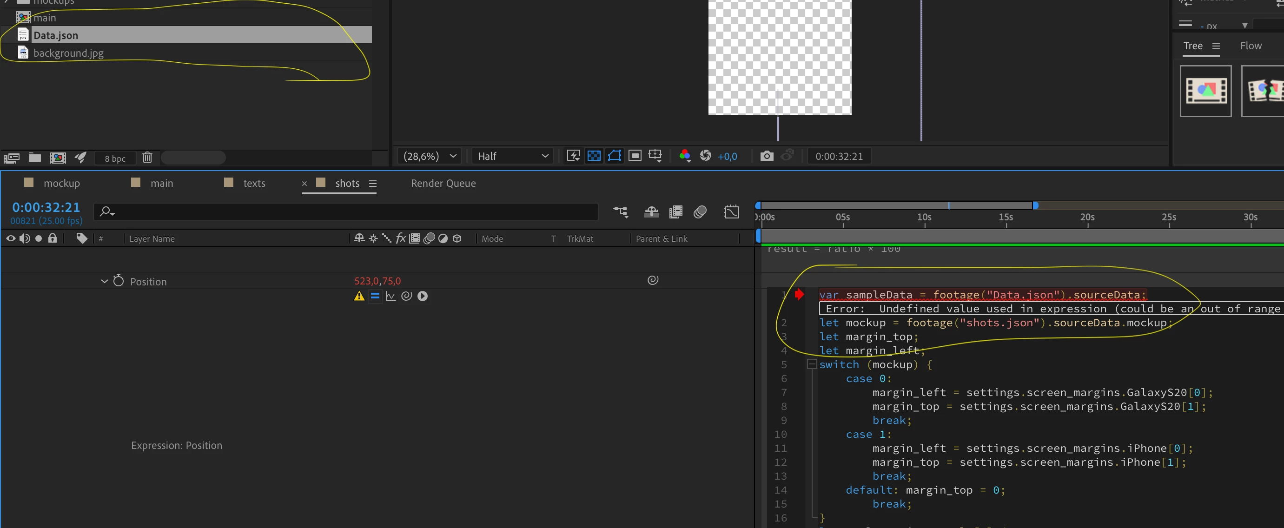
Task: Toggle the expression enable equals switch
Action: (375, 296)
